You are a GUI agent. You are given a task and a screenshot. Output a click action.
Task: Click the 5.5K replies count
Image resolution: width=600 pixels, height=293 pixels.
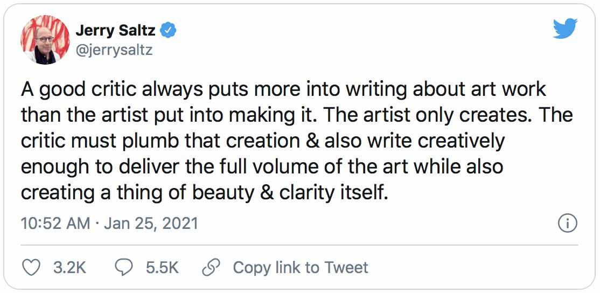pos(162,268)
